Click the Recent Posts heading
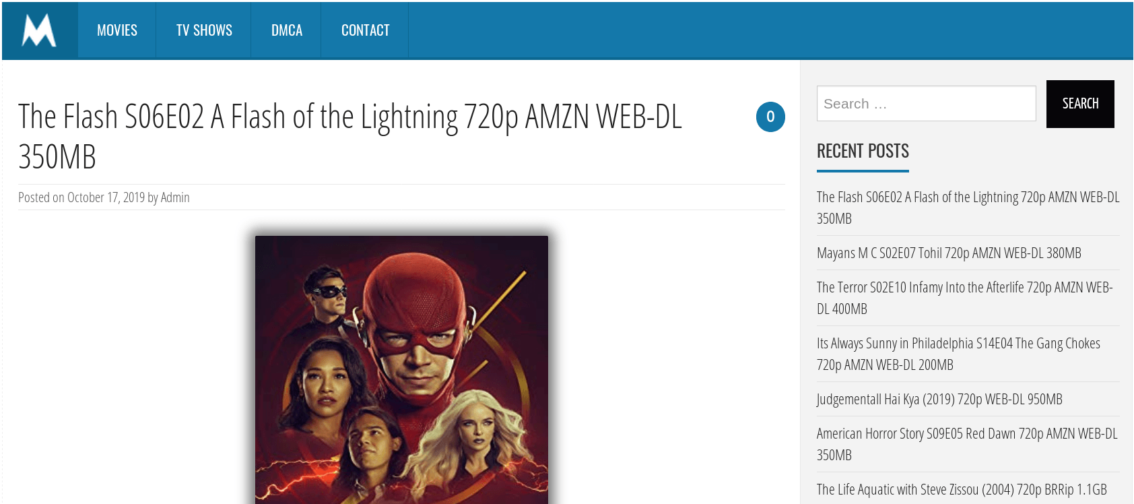 [x=863, y=151]
